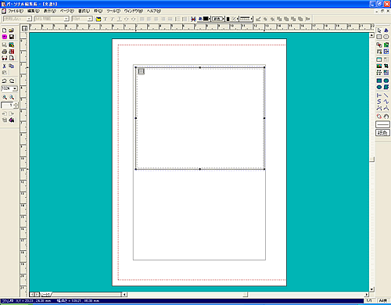The image size is (391, 305).
Task: Click the print preview page icon
Action: tap(12, 58)
